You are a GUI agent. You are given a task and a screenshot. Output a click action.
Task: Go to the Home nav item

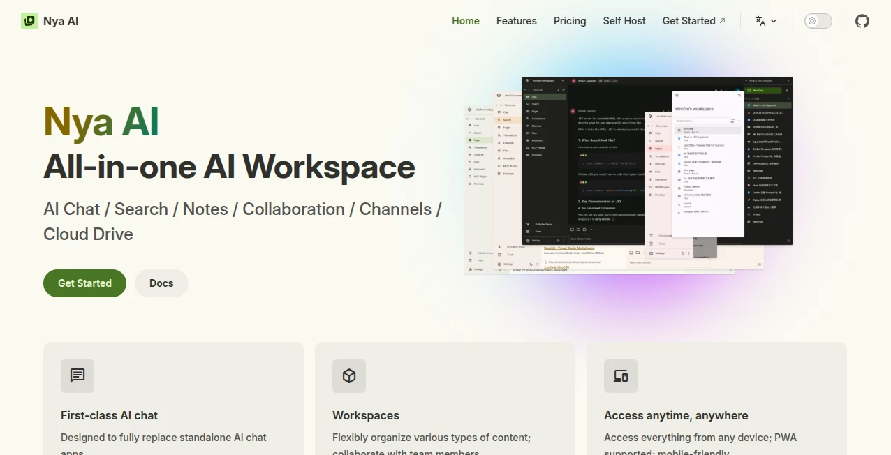point(466,21)
